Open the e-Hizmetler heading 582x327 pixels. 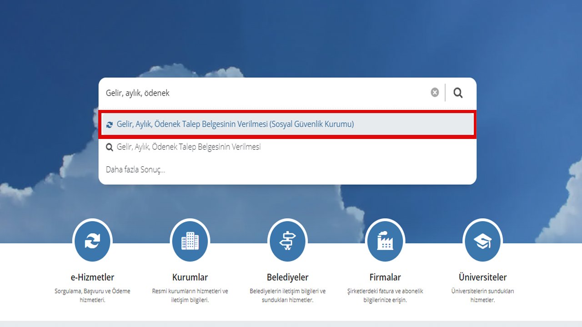point(92,277)
